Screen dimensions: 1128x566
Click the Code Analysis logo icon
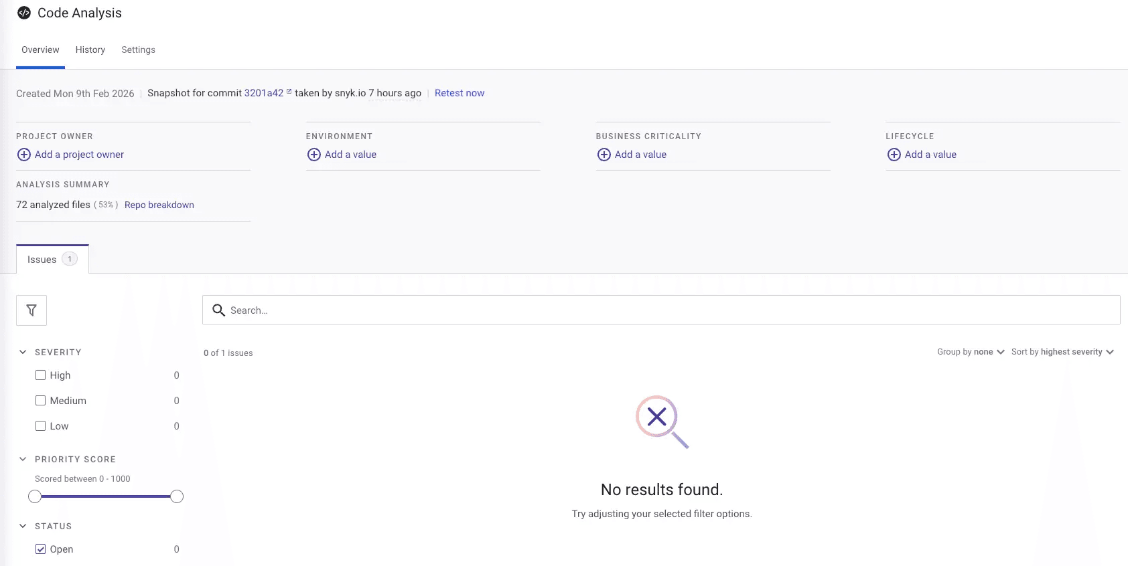24,13
